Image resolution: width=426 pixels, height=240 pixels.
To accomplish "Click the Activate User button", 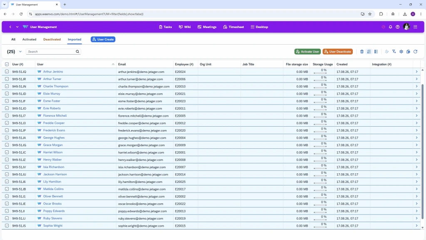I will pyautogui.click(x=307, y=51).
